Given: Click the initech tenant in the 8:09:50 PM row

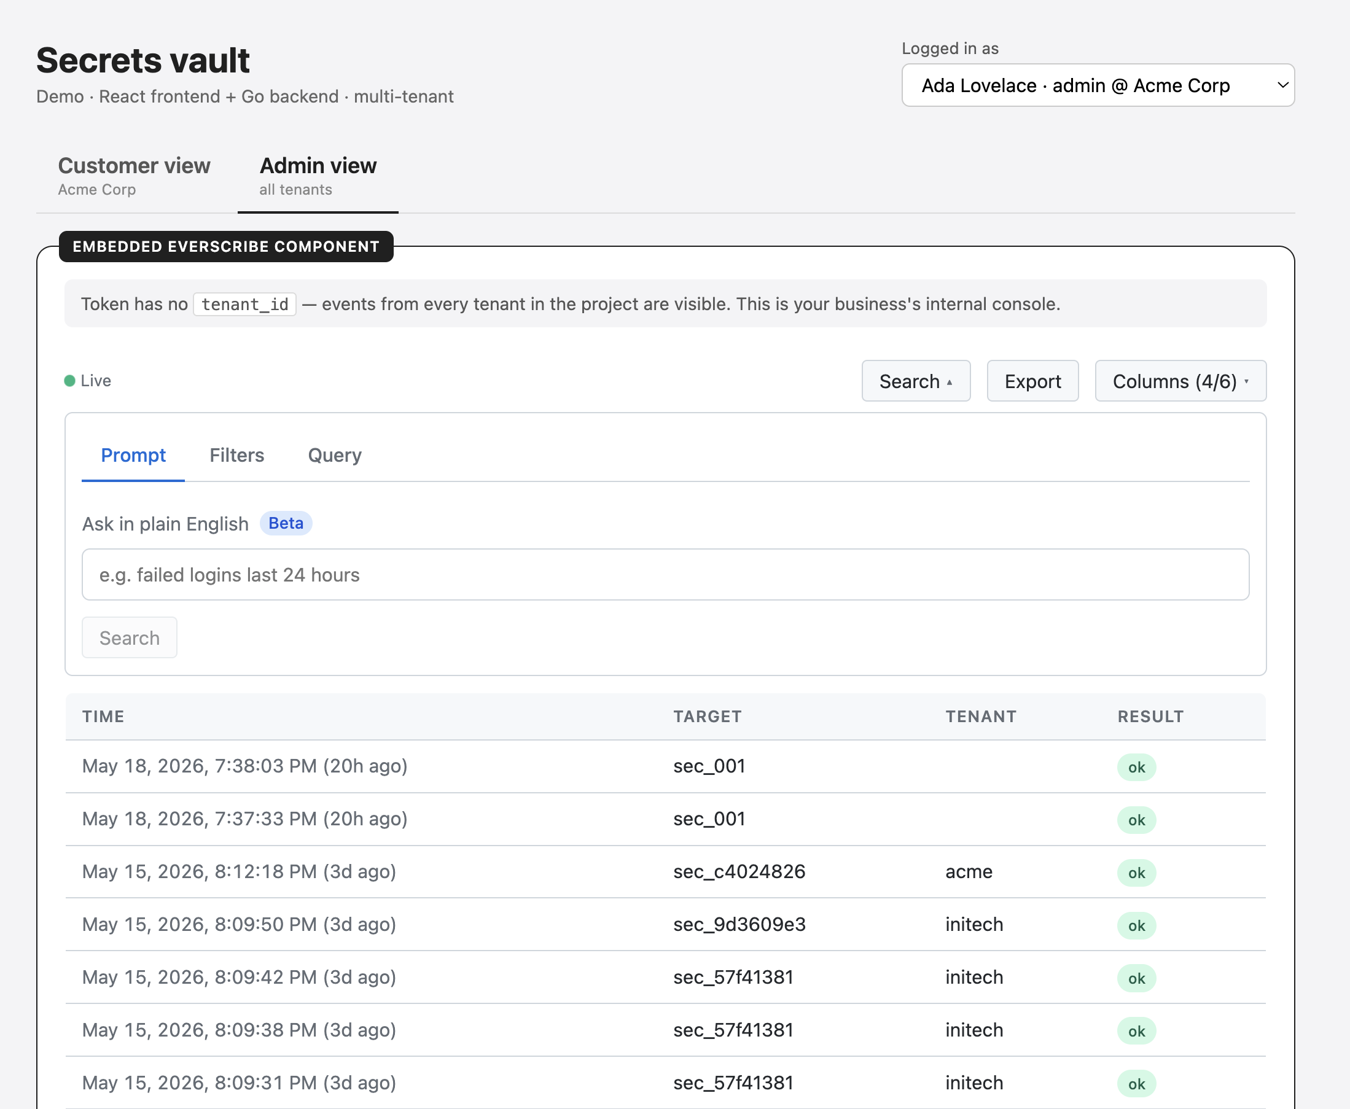Looking at the screenshot, I should [x=974, y=925].
